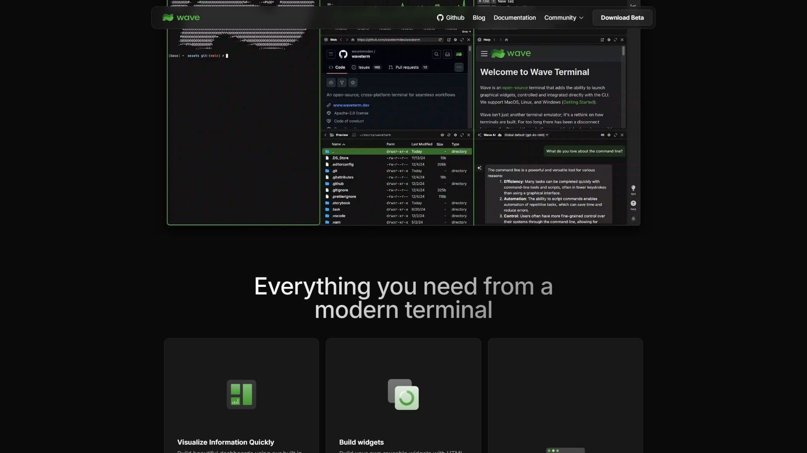This screenshot has height=453, width=807.
Task: Click the open-source link in Help text
Action: (515, 88)
